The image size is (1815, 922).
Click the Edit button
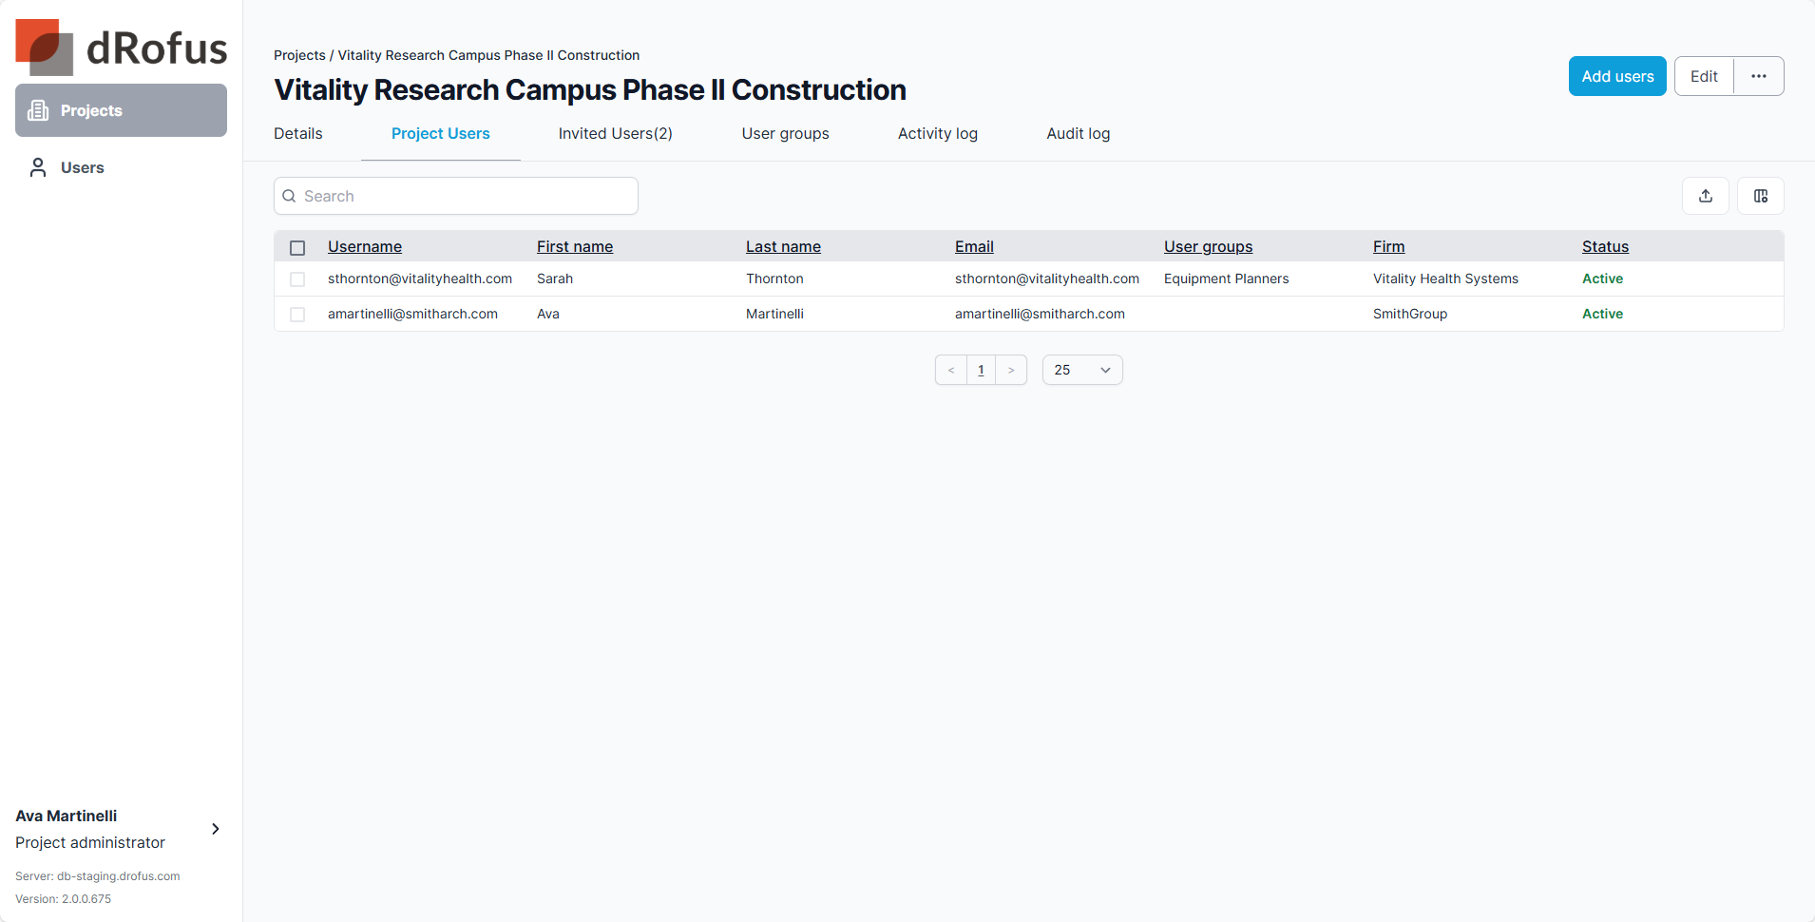point(1703,76)
